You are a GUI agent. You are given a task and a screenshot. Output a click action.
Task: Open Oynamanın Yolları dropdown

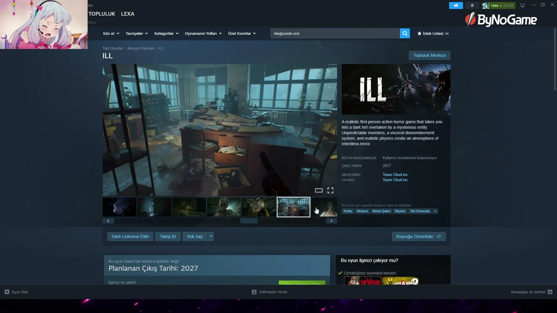tap(203, 33)
